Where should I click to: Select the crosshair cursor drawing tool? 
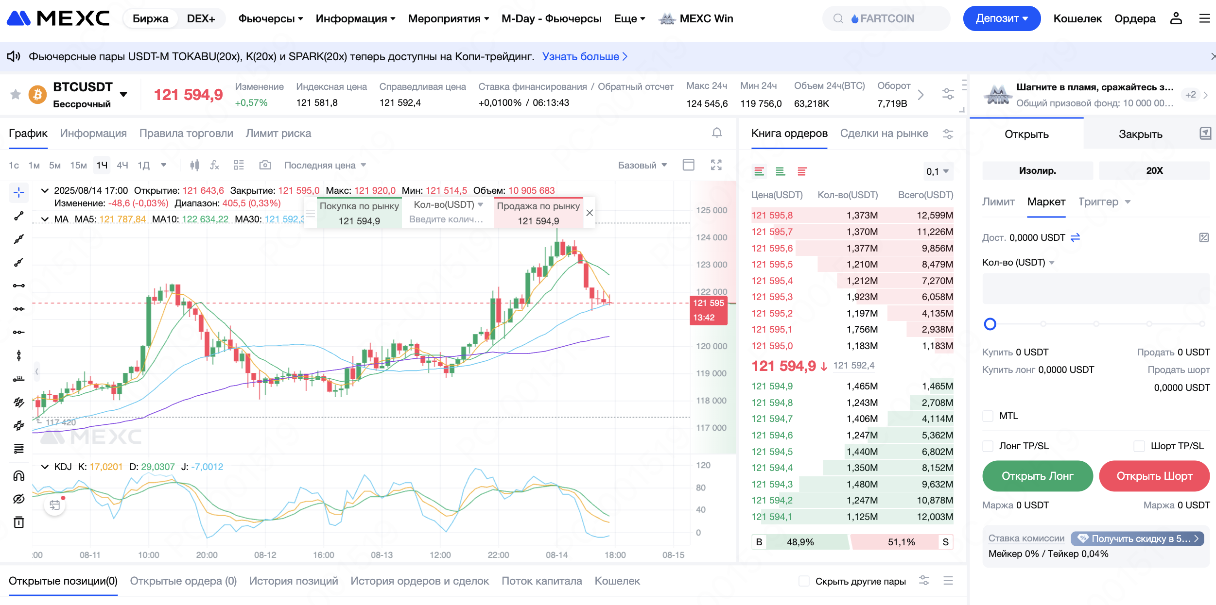pos(18,193)
